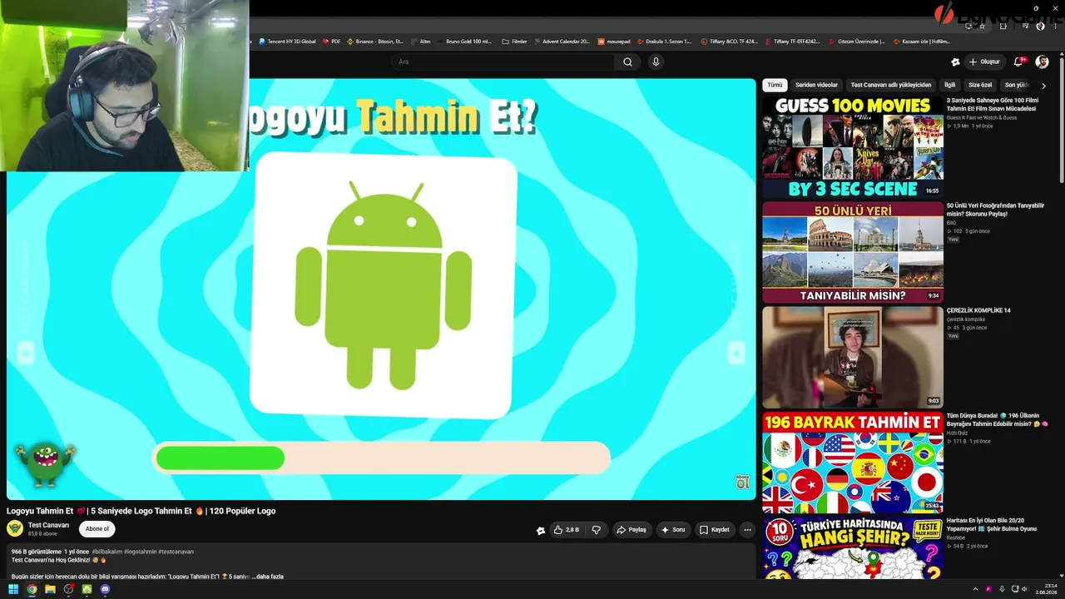Open the Advent Calendar bookmark
This screenshot has height=599, width=1065.
pos(562,41)
